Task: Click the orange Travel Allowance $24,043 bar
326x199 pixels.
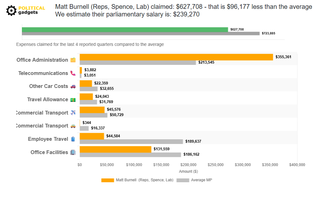Action: click(86, 96)
